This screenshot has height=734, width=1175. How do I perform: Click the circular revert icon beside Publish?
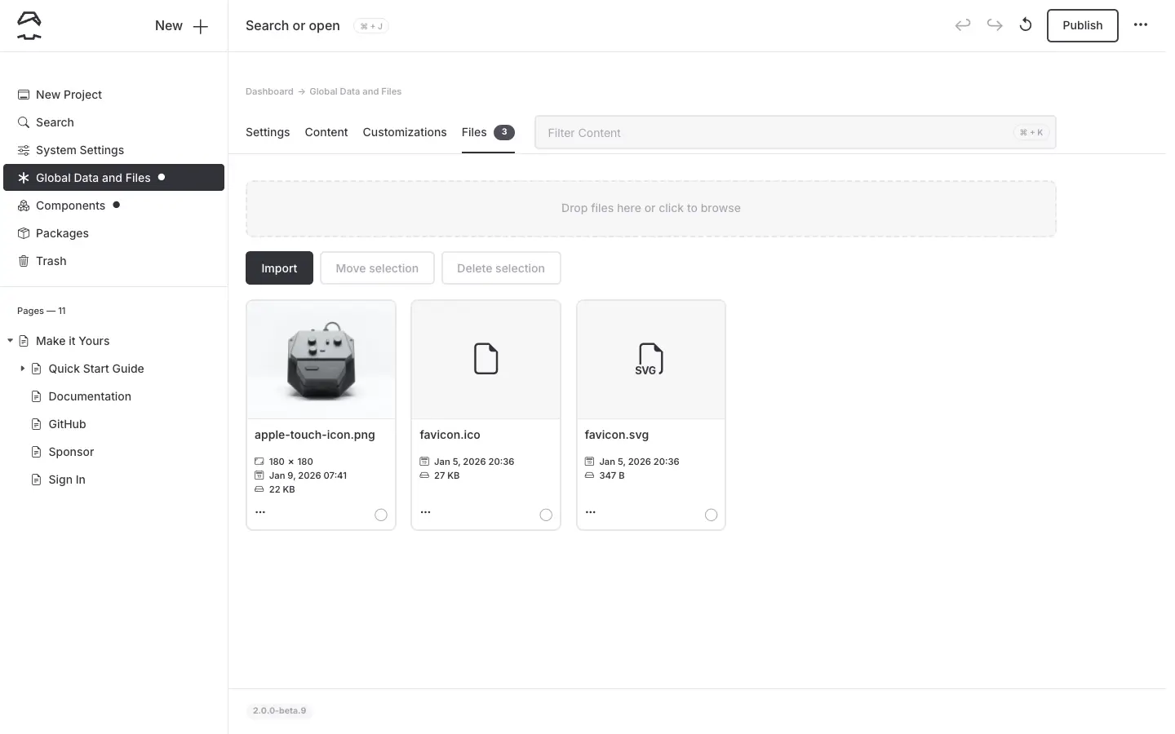pos(1026,25)
